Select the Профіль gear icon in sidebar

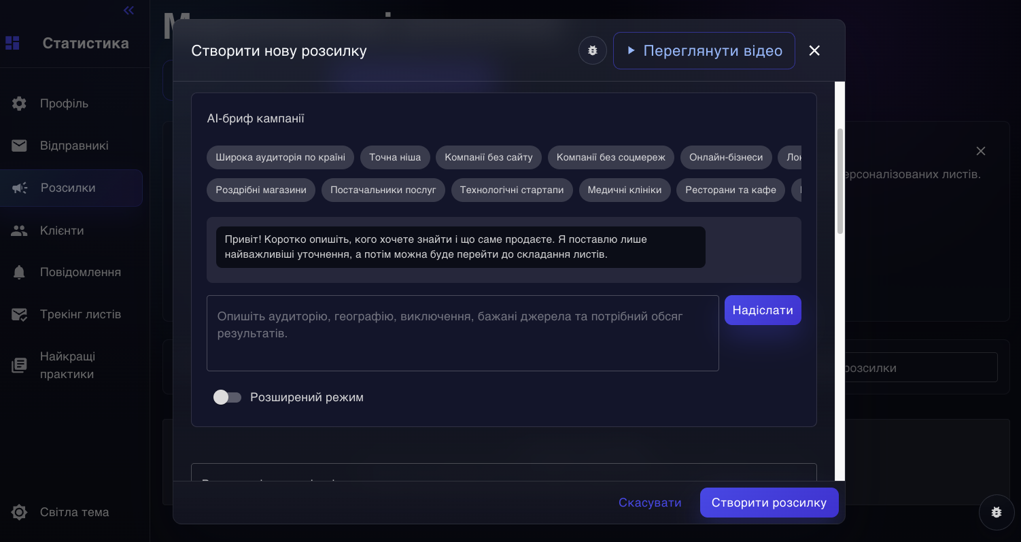18,103
